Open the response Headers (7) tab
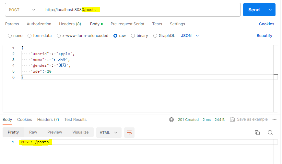282x164 pixels. click(x=48, y=120)
